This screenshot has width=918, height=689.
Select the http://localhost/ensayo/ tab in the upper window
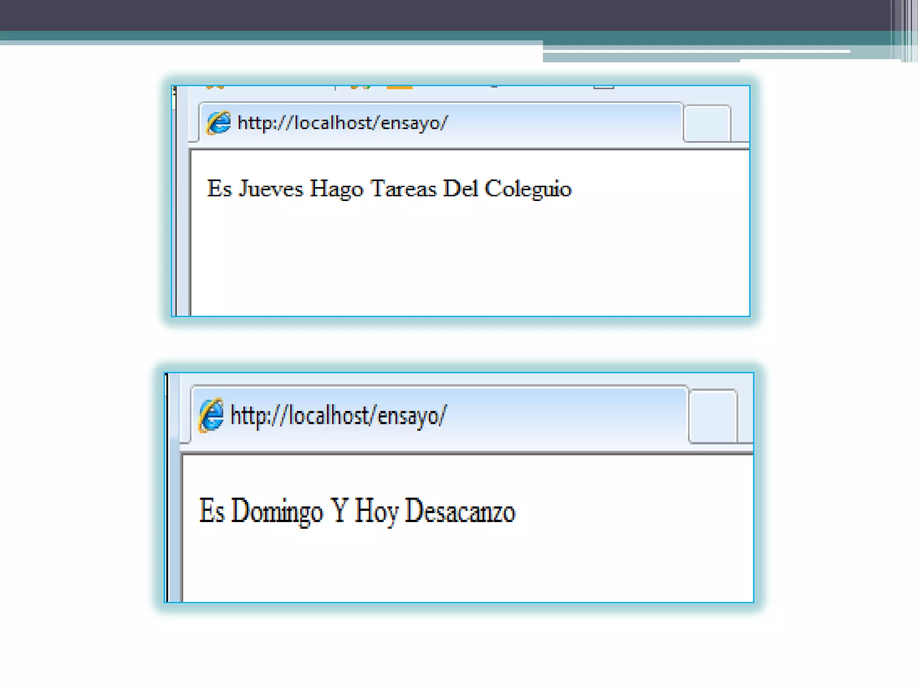click(x=441, y=122)
